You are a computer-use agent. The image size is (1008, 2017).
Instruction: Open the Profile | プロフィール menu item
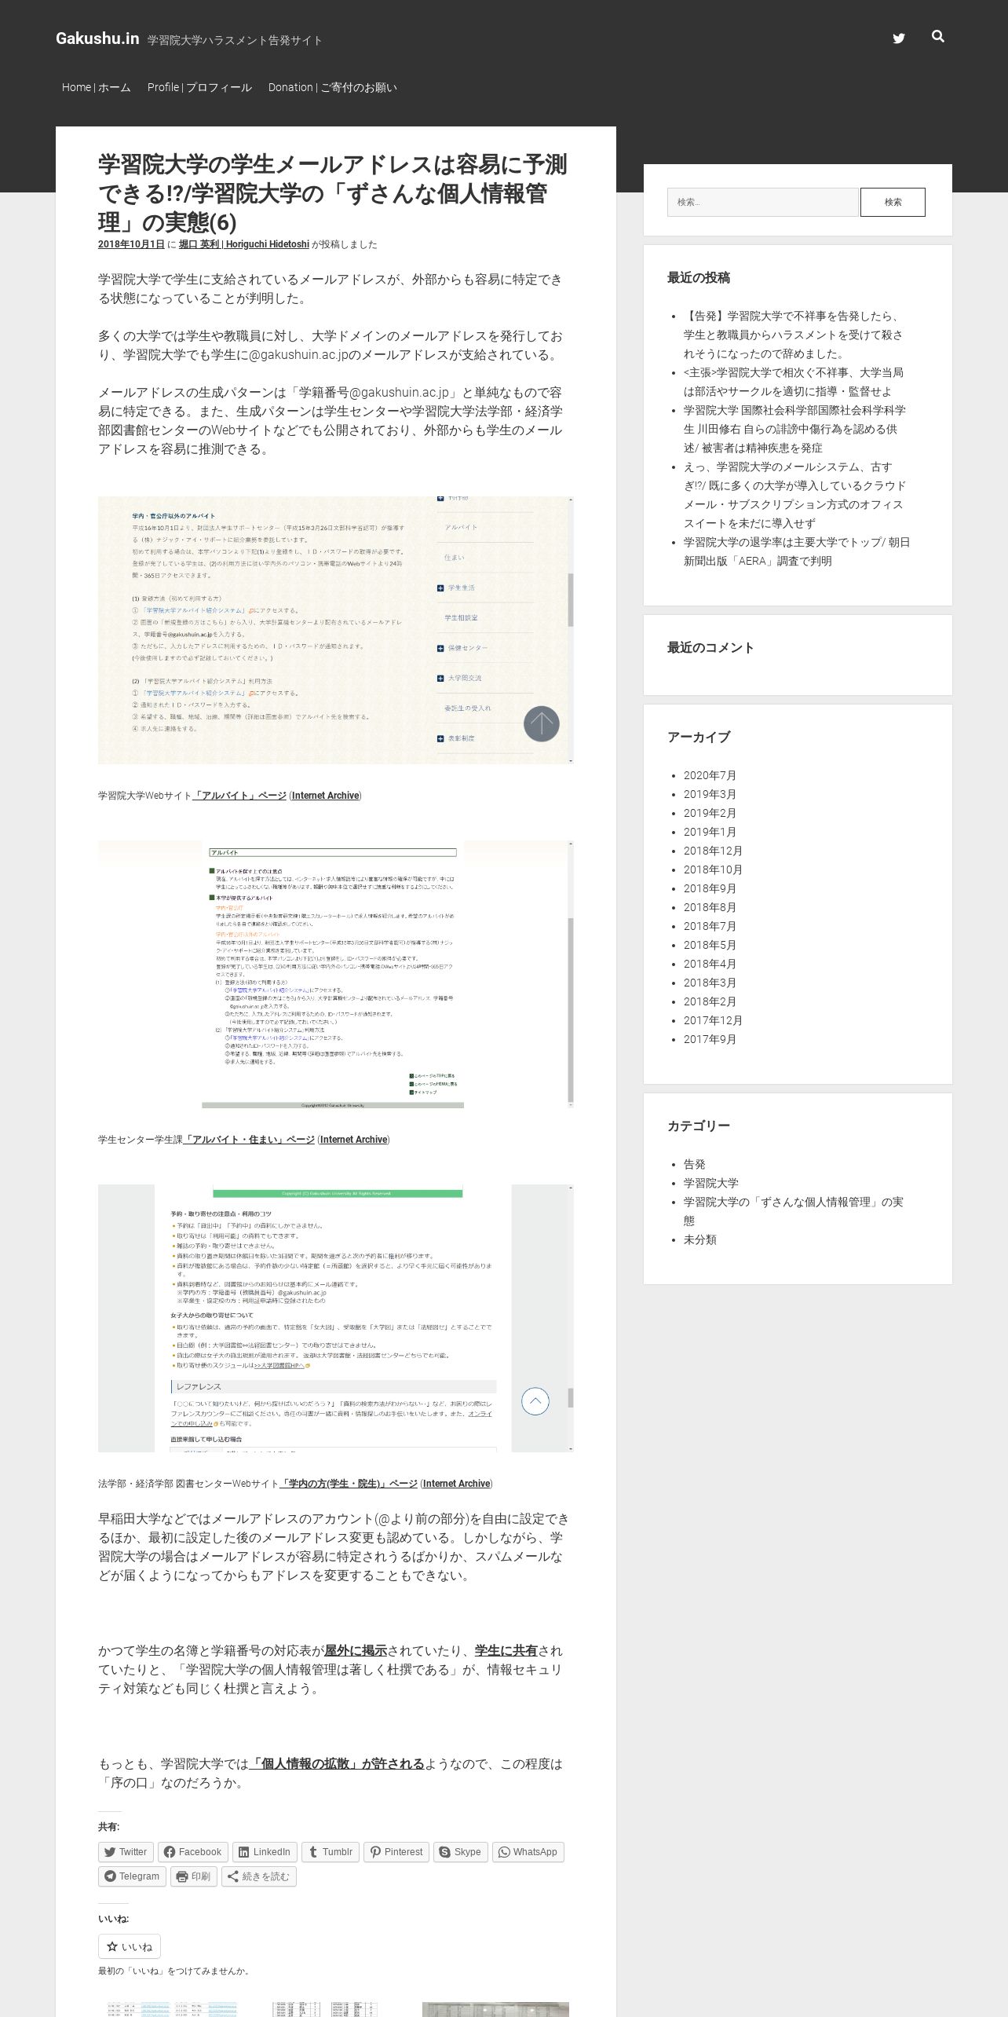[x=199, y=87]
